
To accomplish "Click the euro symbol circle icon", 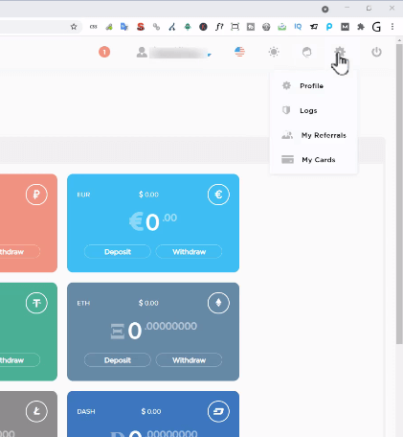I will pyautogui.click(x=218, y=195).
